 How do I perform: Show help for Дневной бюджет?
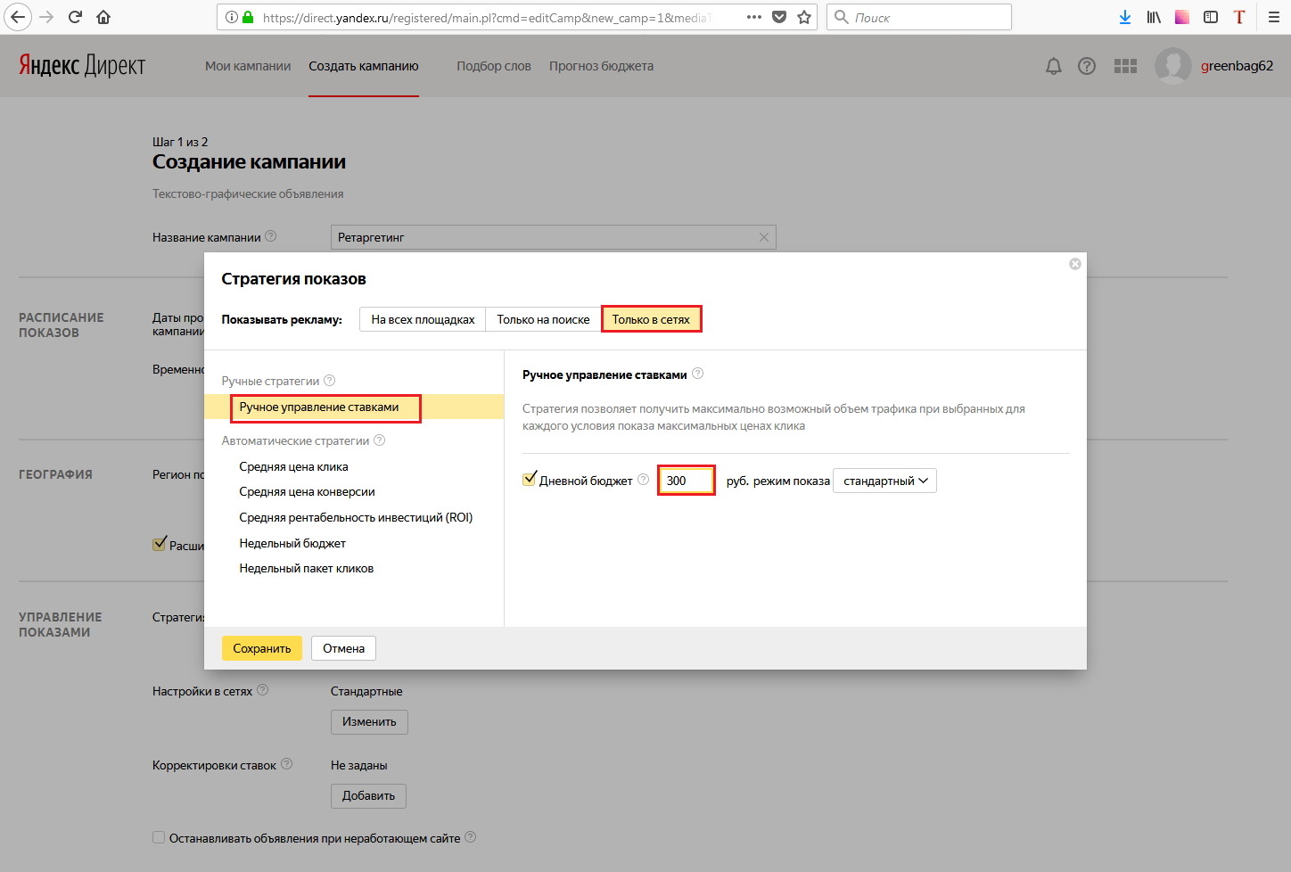pyautogui.click(x=644, y=480)
